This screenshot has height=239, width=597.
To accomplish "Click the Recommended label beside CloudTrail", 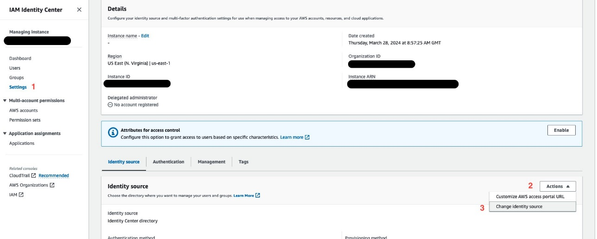I will point(54,176).
